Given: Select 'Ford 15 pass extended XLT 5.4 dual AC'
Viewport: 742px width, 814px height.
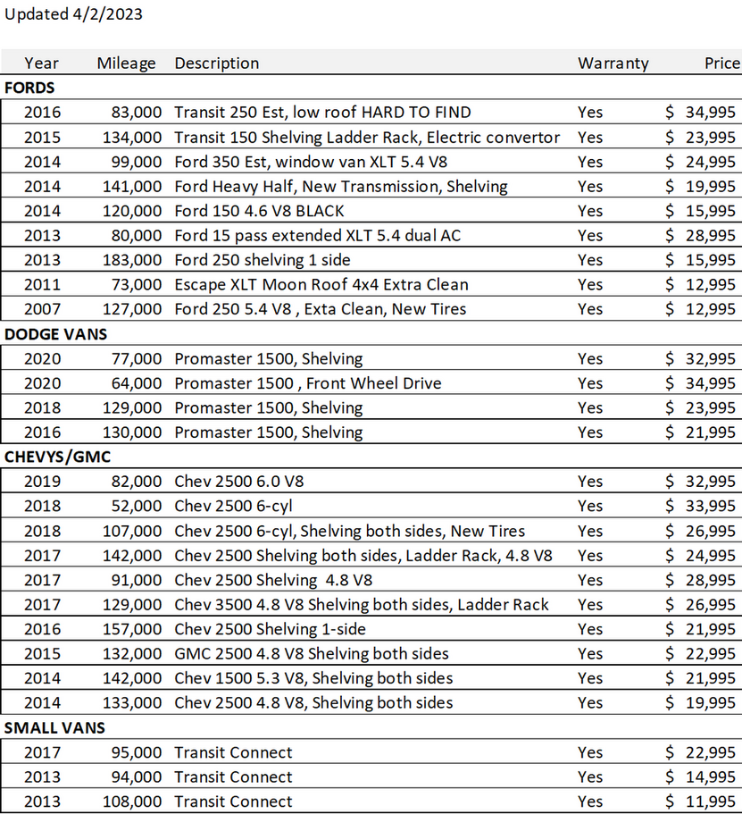Looking at the screenshot, I should click(x=318, y=236).
